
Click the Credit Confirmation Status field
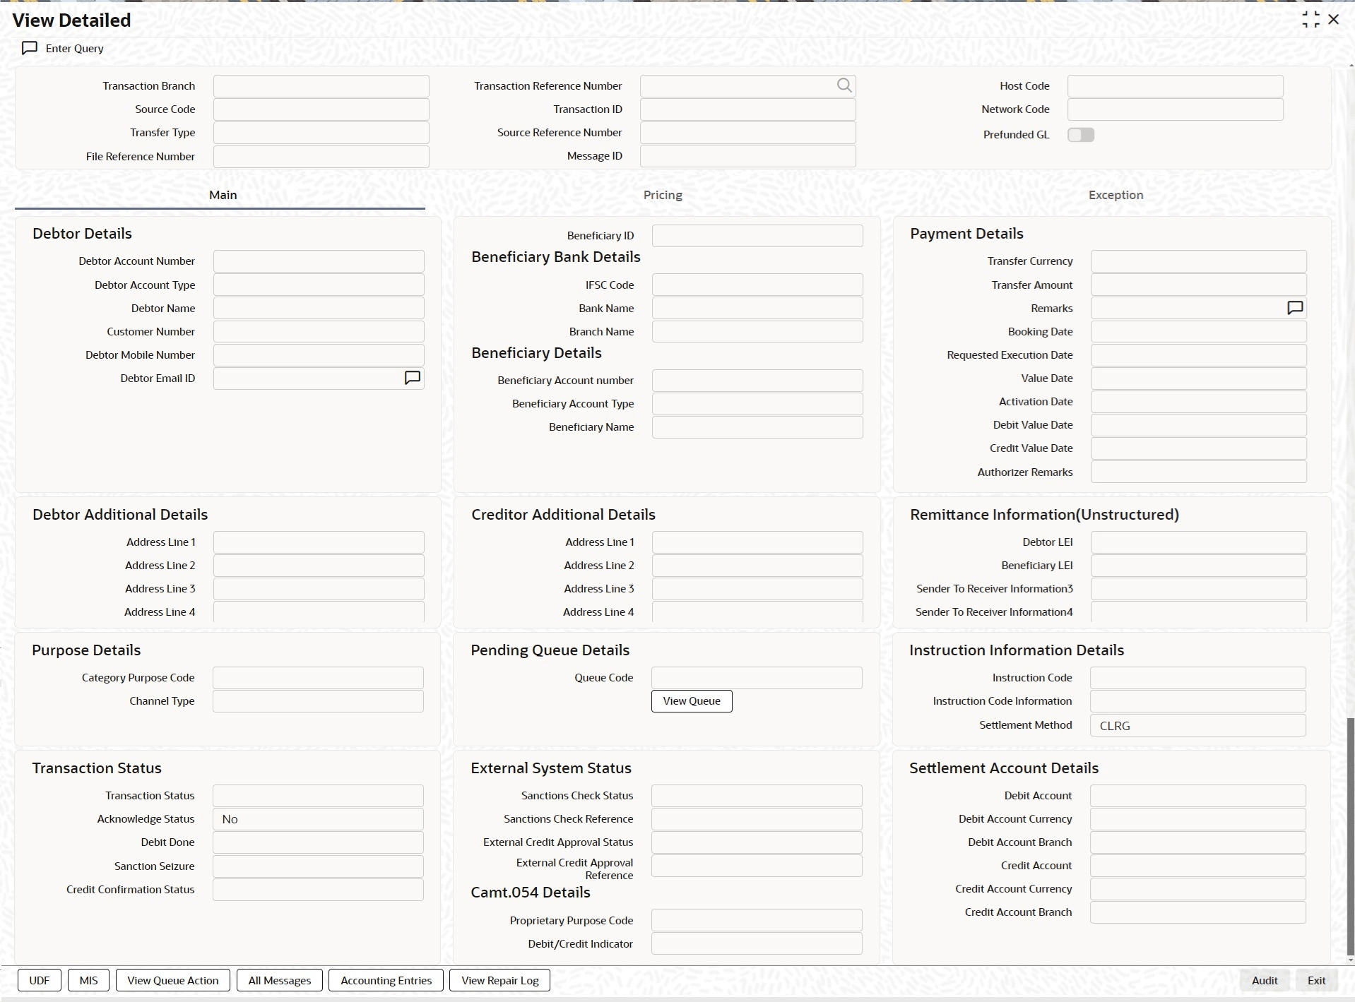pos(318,890)
